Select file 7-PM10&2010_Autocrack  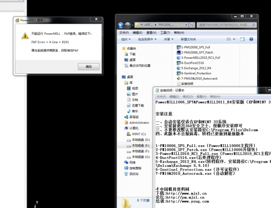coord(197,79)
